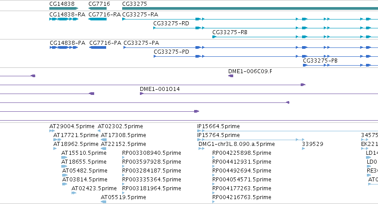Open transcript CG33275-RA
Screen dimensions: 378x204
140,15
